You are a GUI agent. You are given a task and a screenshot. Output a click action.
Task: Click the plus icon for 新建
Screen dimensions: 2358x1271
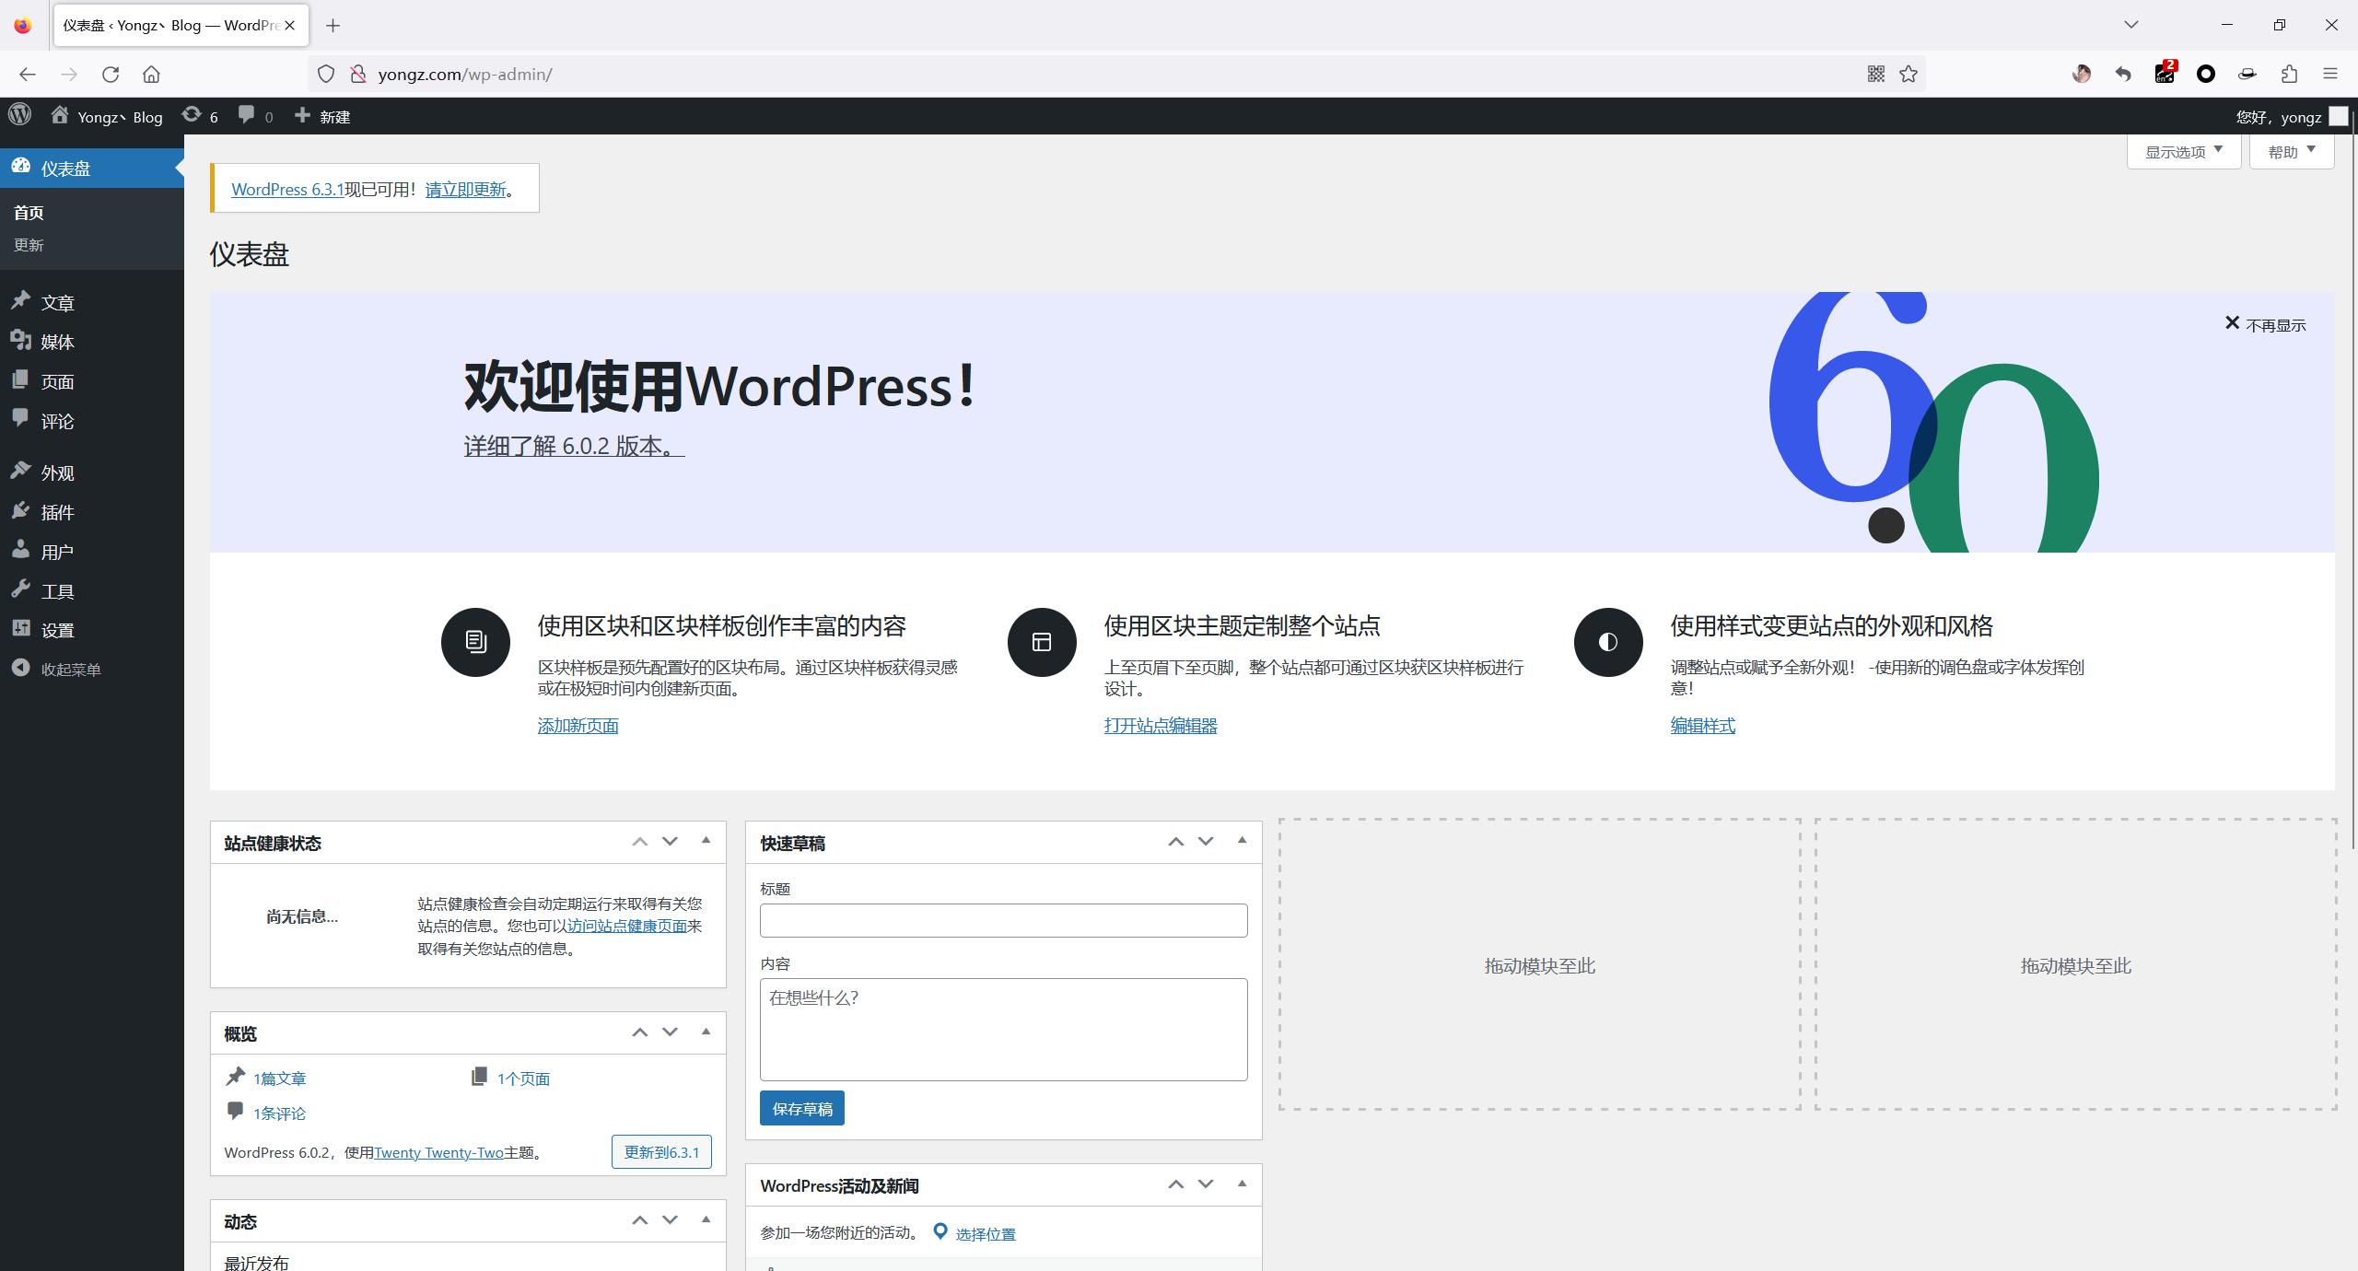pyautogui.click(x=302, y=115)
